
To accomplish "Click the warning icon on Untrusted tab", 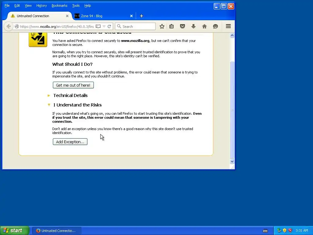I will (13, 16).
